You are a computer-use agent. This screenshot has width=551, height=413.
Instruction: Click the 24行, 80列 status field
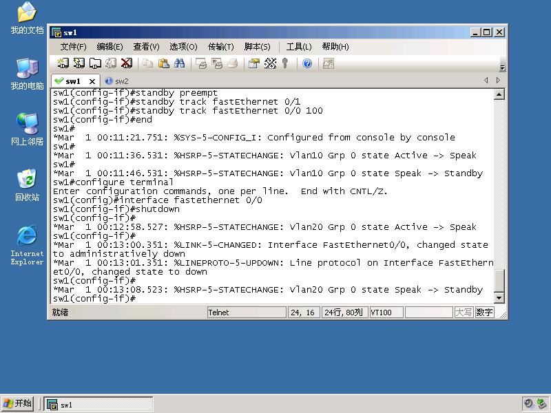[x=345, y=313]
